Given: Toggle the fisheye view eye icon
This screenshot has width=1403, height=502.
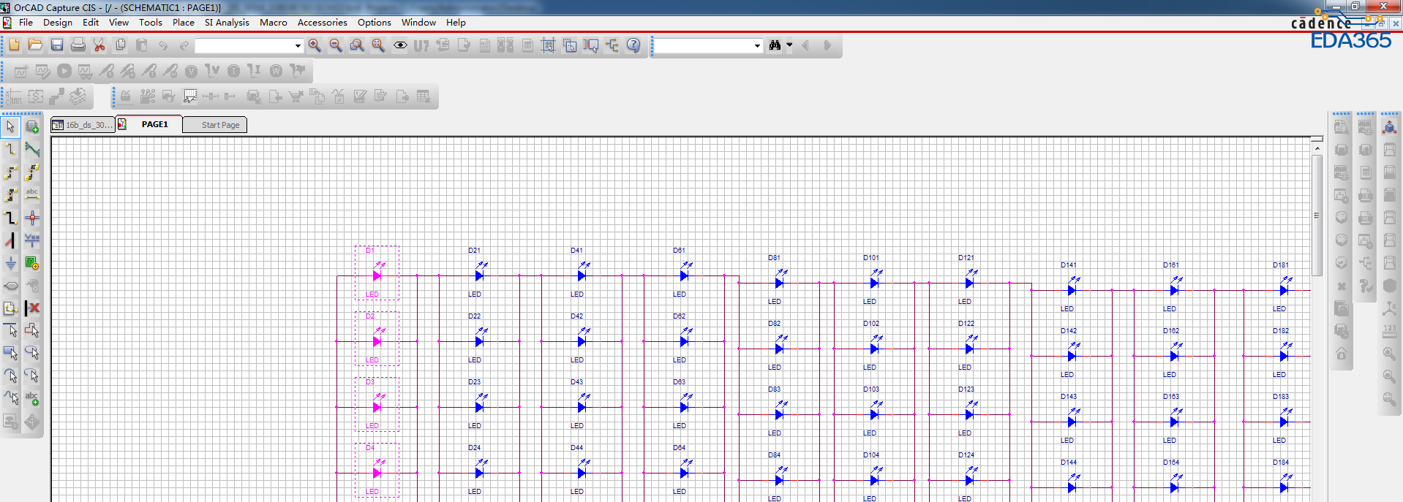Looking at the screenshot, I should pyautogui.click(x=400, y=45).
